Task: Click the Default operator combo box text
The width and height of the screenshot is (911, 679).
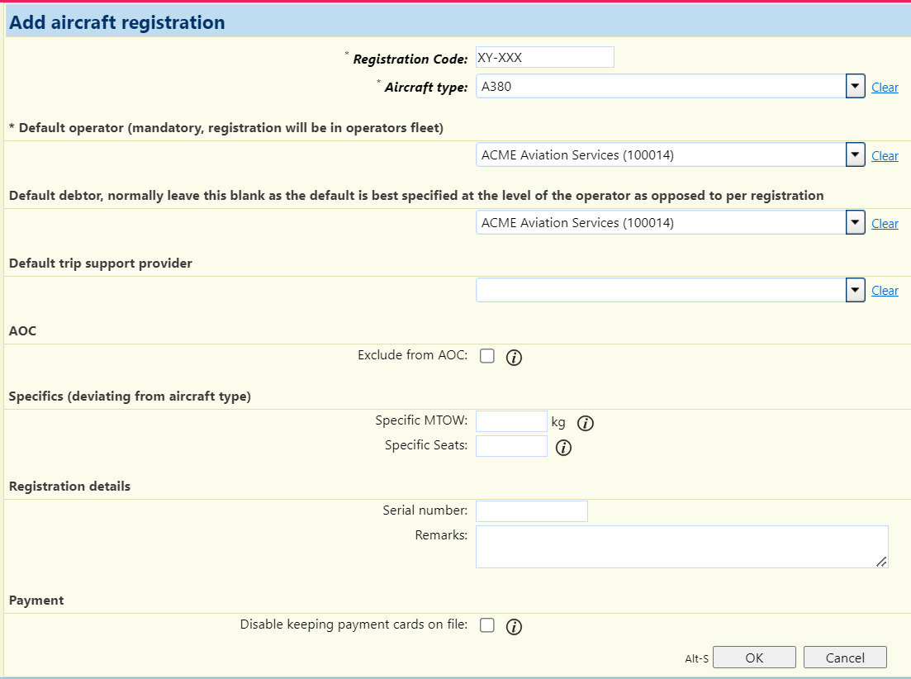Action: 661,154
